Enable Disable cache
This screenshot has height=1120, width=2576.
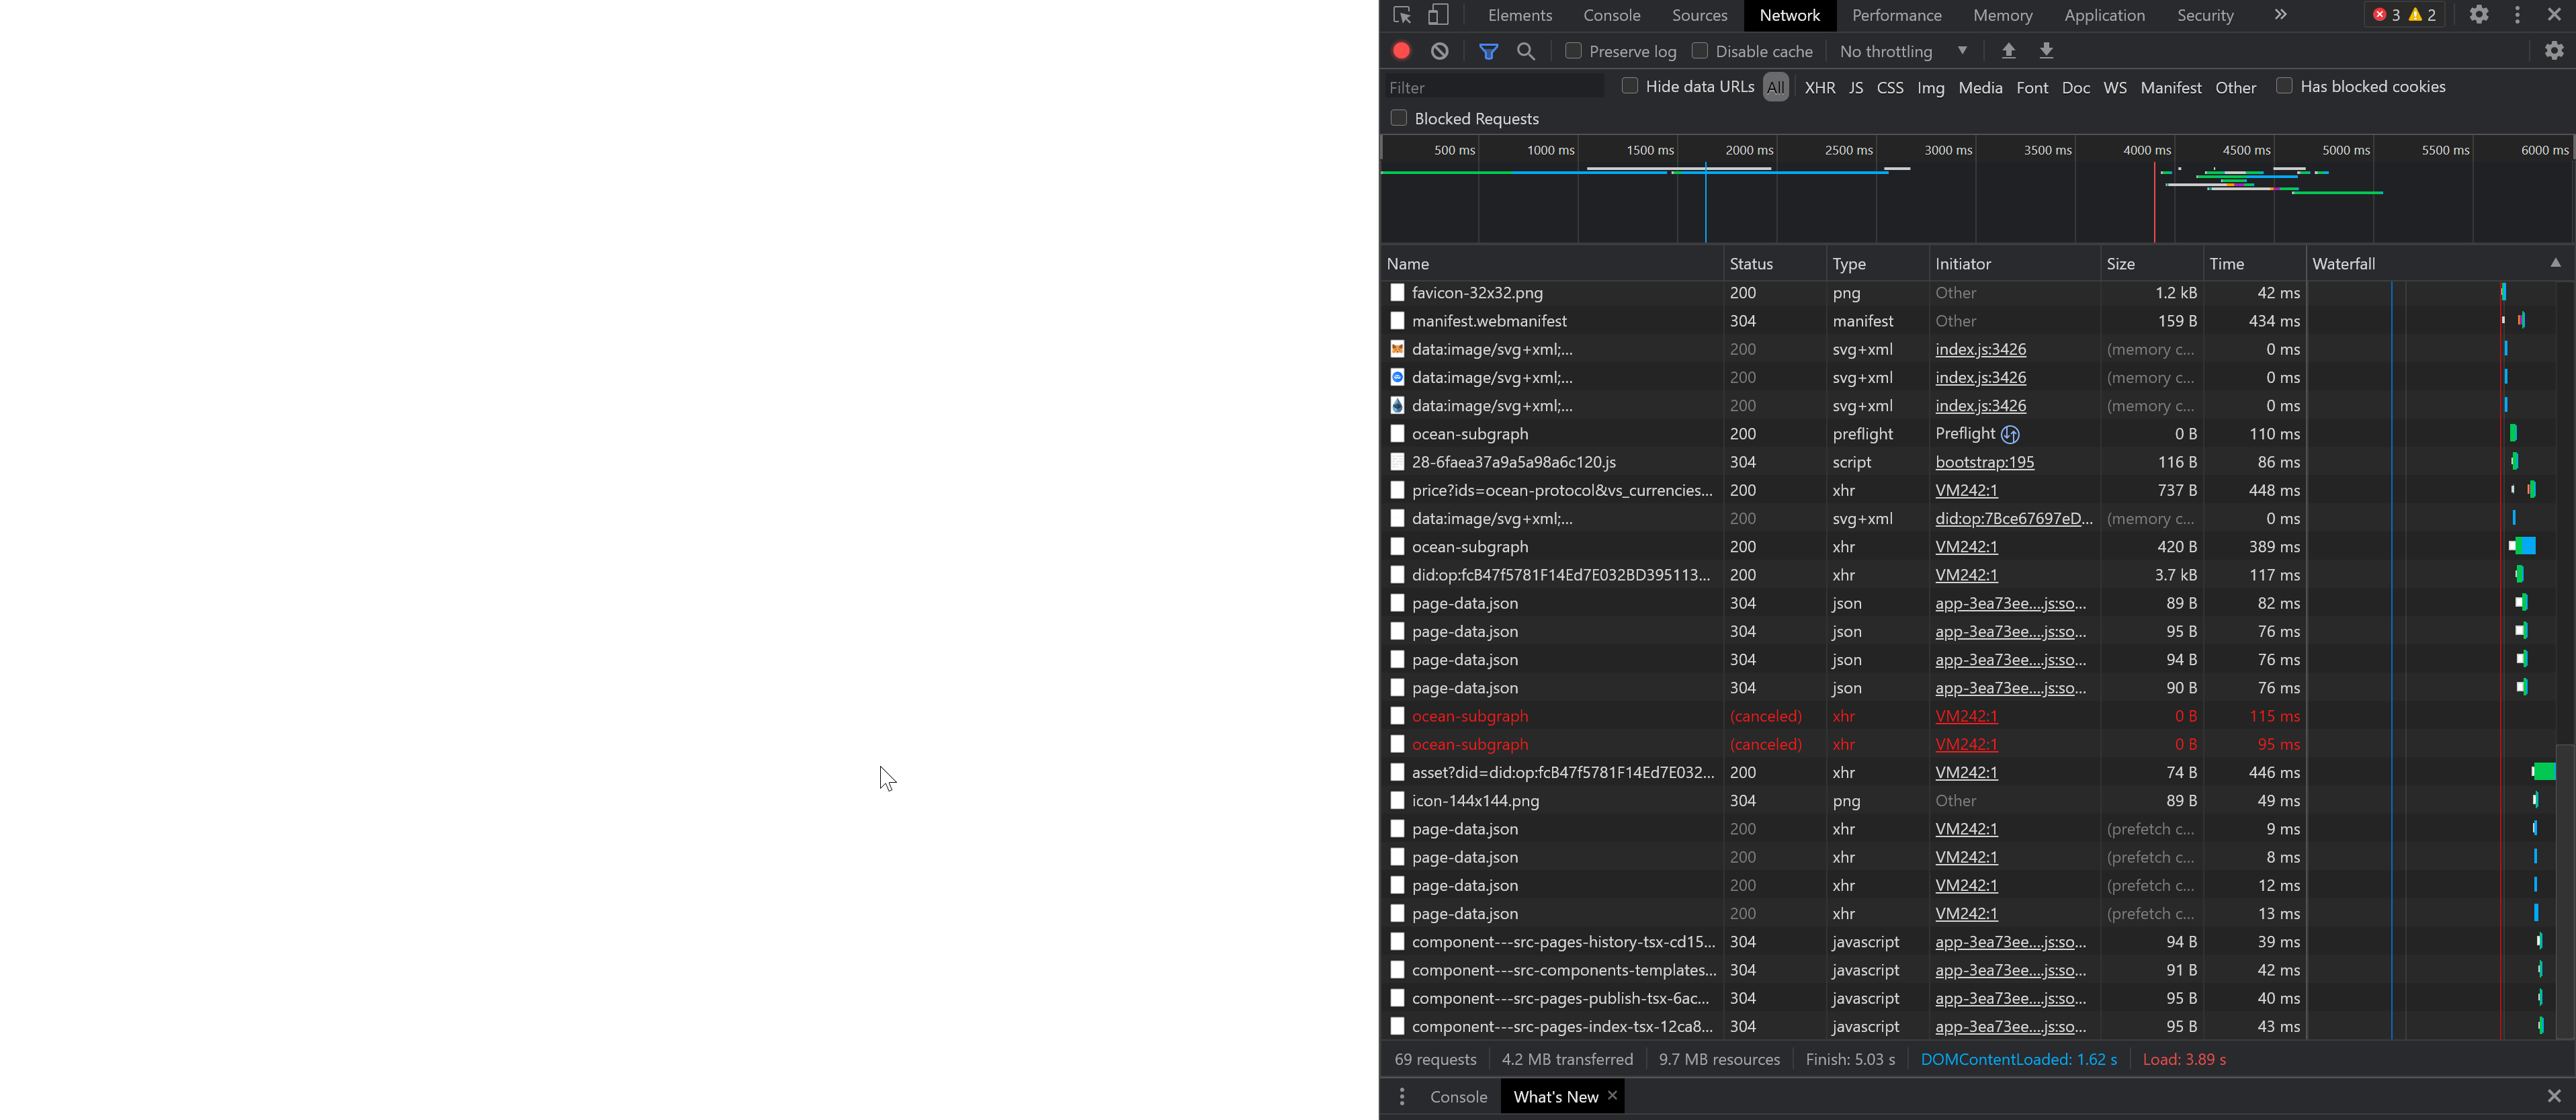click(x=1699, y=51)
